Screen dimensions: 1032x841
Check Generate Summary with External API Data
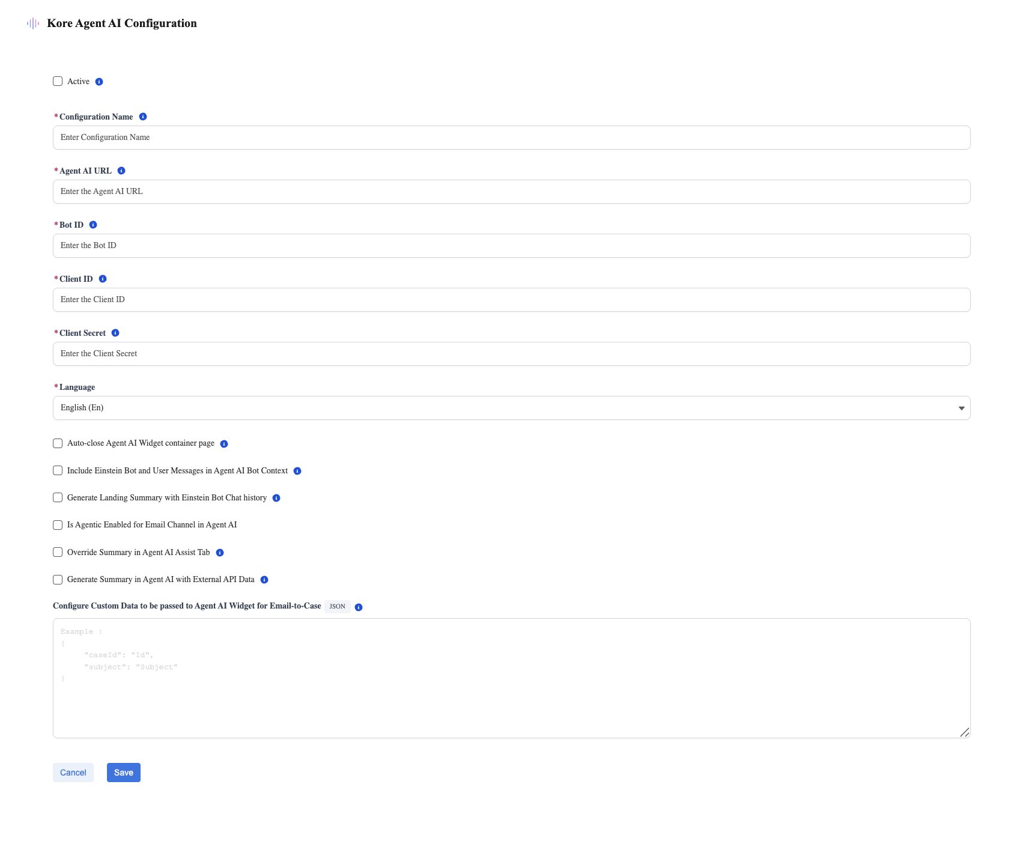[58, 580]
